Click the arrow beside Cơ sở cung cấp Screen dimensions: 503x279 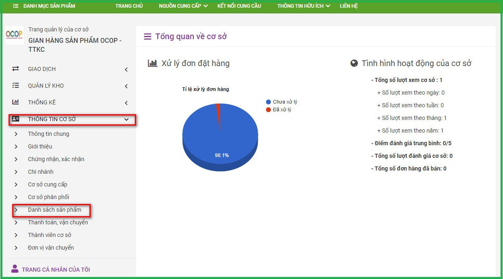(16, 184)
